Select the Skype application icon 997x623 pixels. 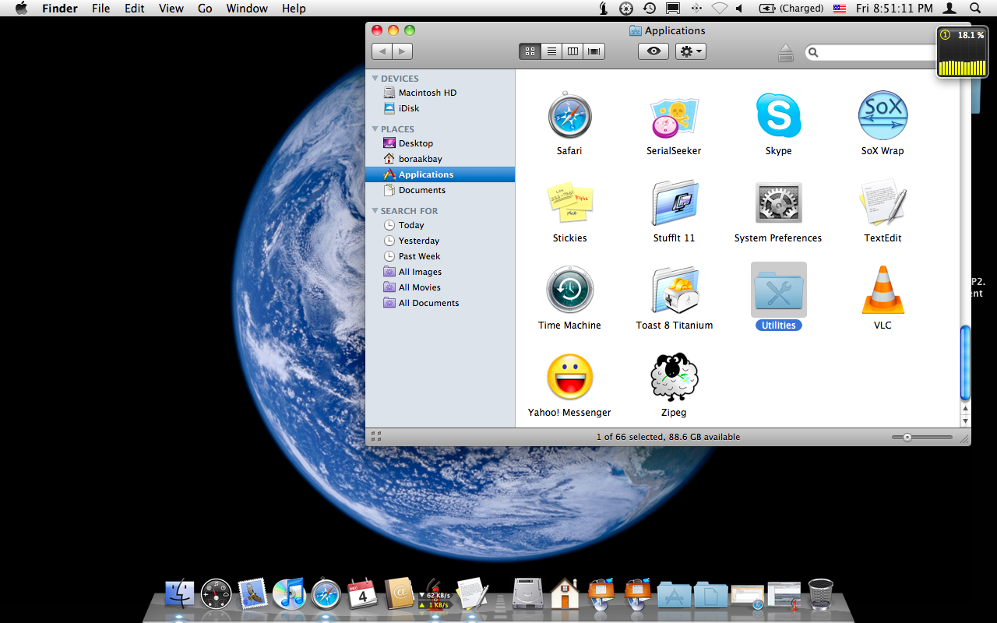[778, 115]
